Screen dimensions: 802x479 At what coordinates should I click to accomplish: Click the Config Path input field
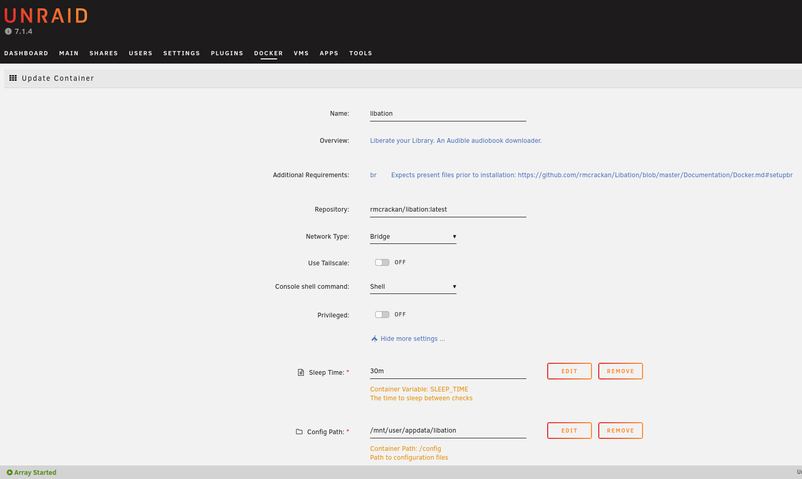(x=448, y=431)
